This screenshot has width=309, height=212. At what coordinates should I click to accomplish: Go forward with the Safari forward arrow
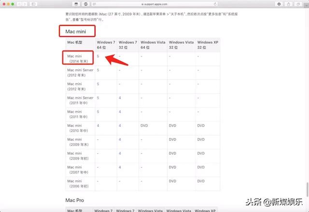25,4
